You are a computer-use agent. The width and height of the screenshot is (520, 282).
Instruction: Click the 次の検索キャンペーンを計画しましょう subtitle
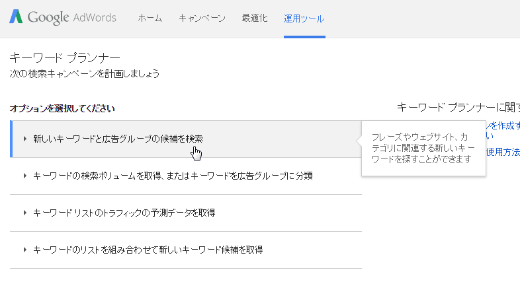point(85,74)
